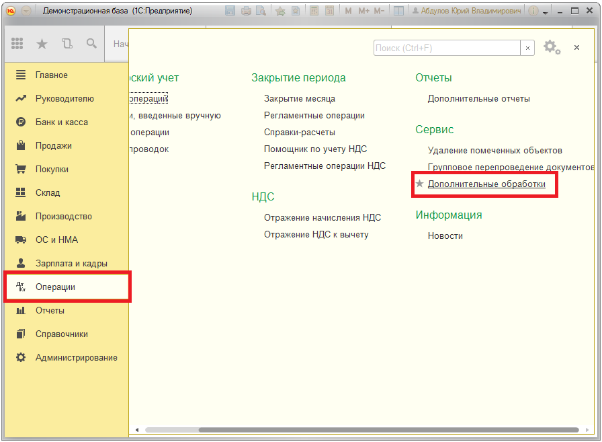The height and width of the screenshot is (442, 602).
Task: Click the star next to Дополнительные обработки
Action: pos(420,184)
